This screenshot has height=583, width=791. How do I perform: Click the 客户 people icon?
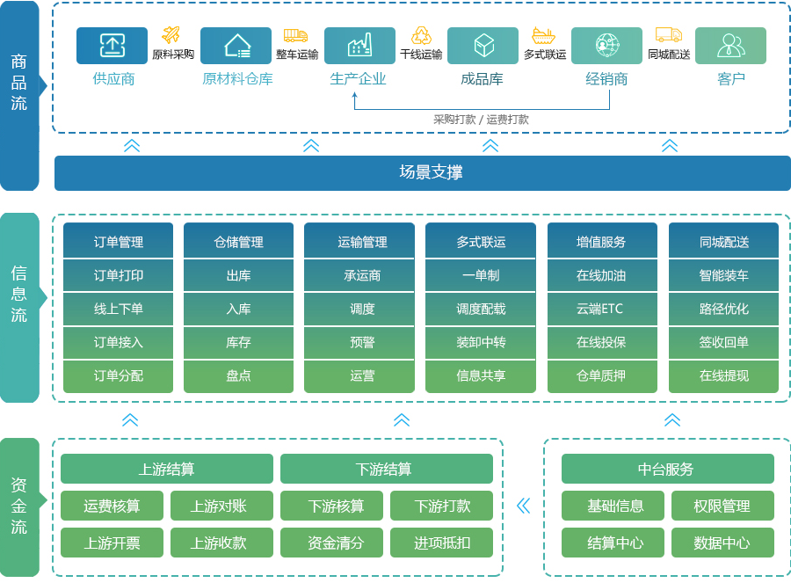(730, 46)
